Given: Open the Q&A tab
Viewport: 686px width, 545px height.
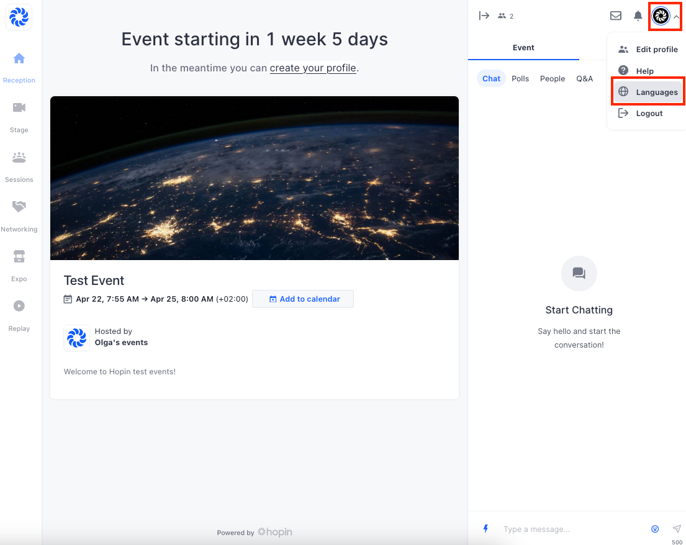Looking at the screenshot, I should point(585,79).
